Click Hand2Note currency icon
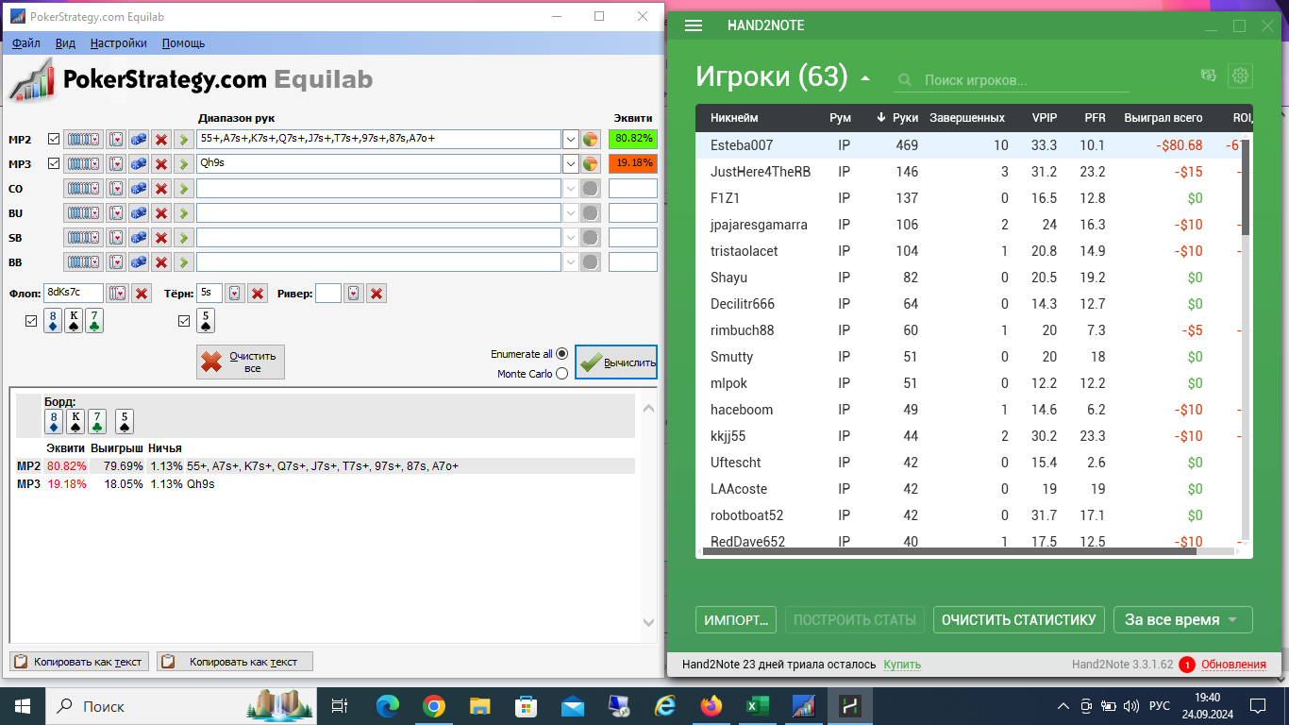 1208,76
